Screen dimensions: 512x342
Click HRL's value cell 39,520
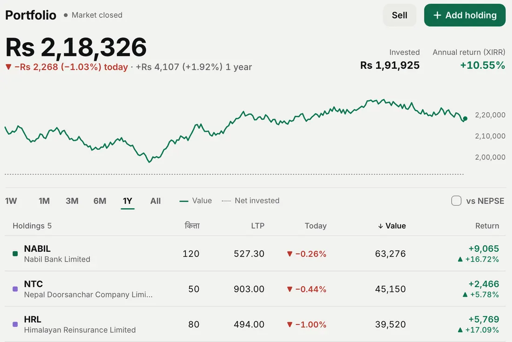pyautogui.click(x=390, y=324)
